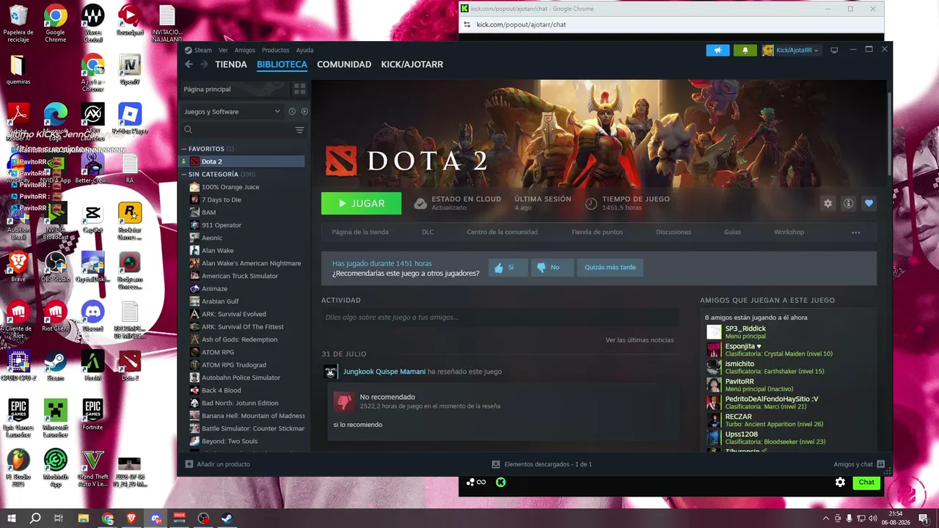
Task: Open Dota 2 settings gear
Action: click(x=827, y=203)
